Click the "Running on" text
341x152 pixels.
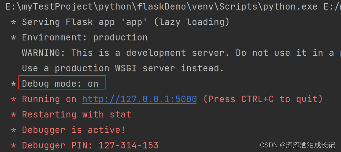click(49, 99)
